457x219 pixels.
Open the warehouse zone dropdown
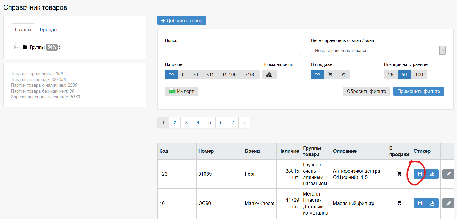click(x=378, y=51)
